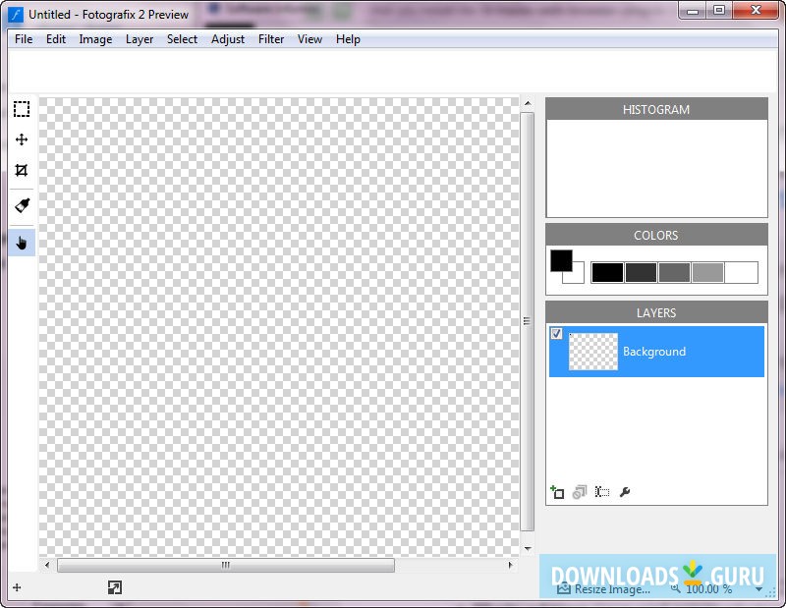Viewport: 786px width, 608px height.
Task: Click the HISTOGRAM panel header
Action: [x=656, y=109]
